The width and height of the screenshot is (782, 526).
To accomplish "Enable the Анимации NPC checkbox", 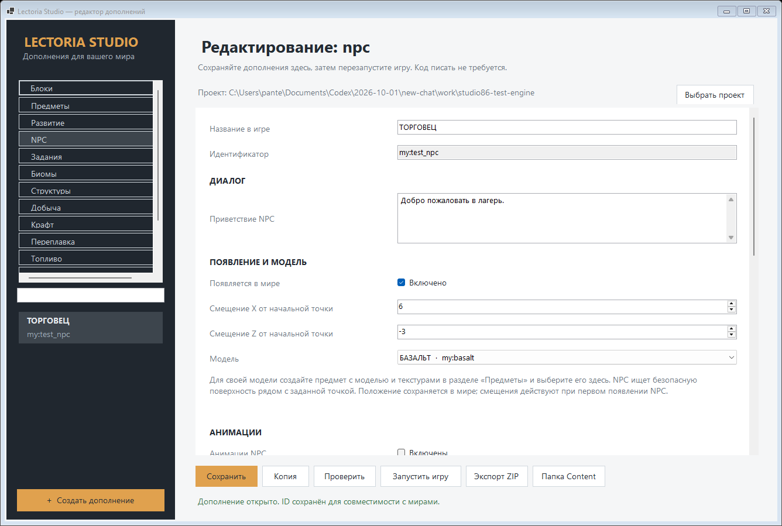I will click(402, 452).
